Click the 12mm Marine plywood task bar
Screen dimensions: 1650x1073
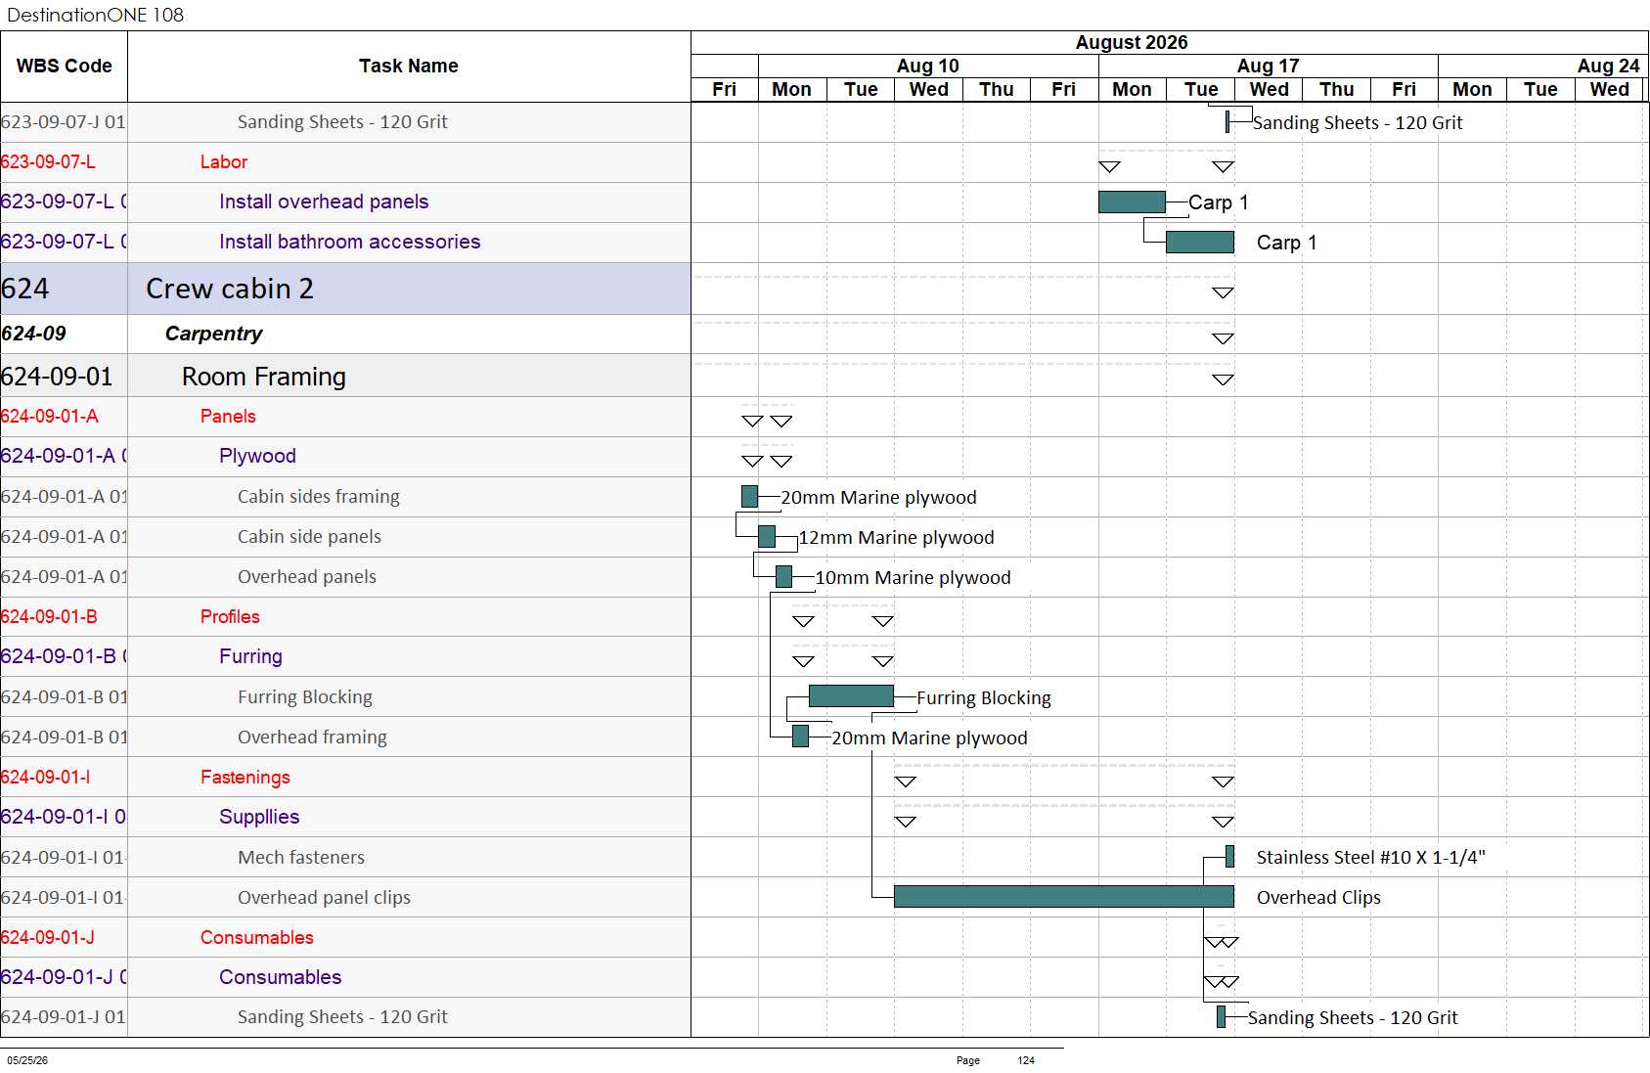[x=767, y=537]
